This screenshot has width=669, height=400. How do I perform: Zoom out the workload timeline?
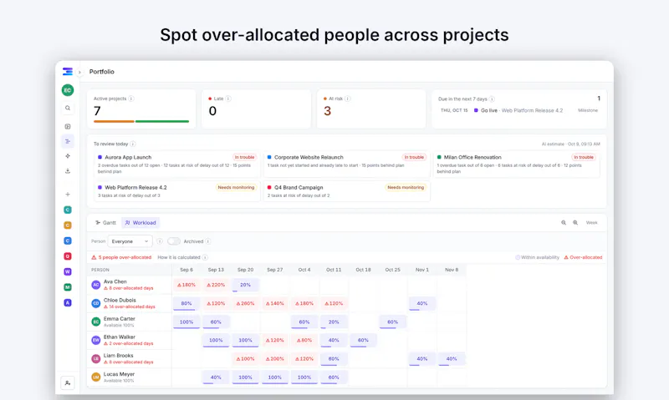pos(564,223)
